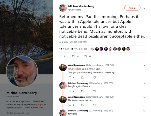Viewport: 151px width, 116px height.
Task: Expand options chevron on "bought again" reply
Action: click(144, 83)
